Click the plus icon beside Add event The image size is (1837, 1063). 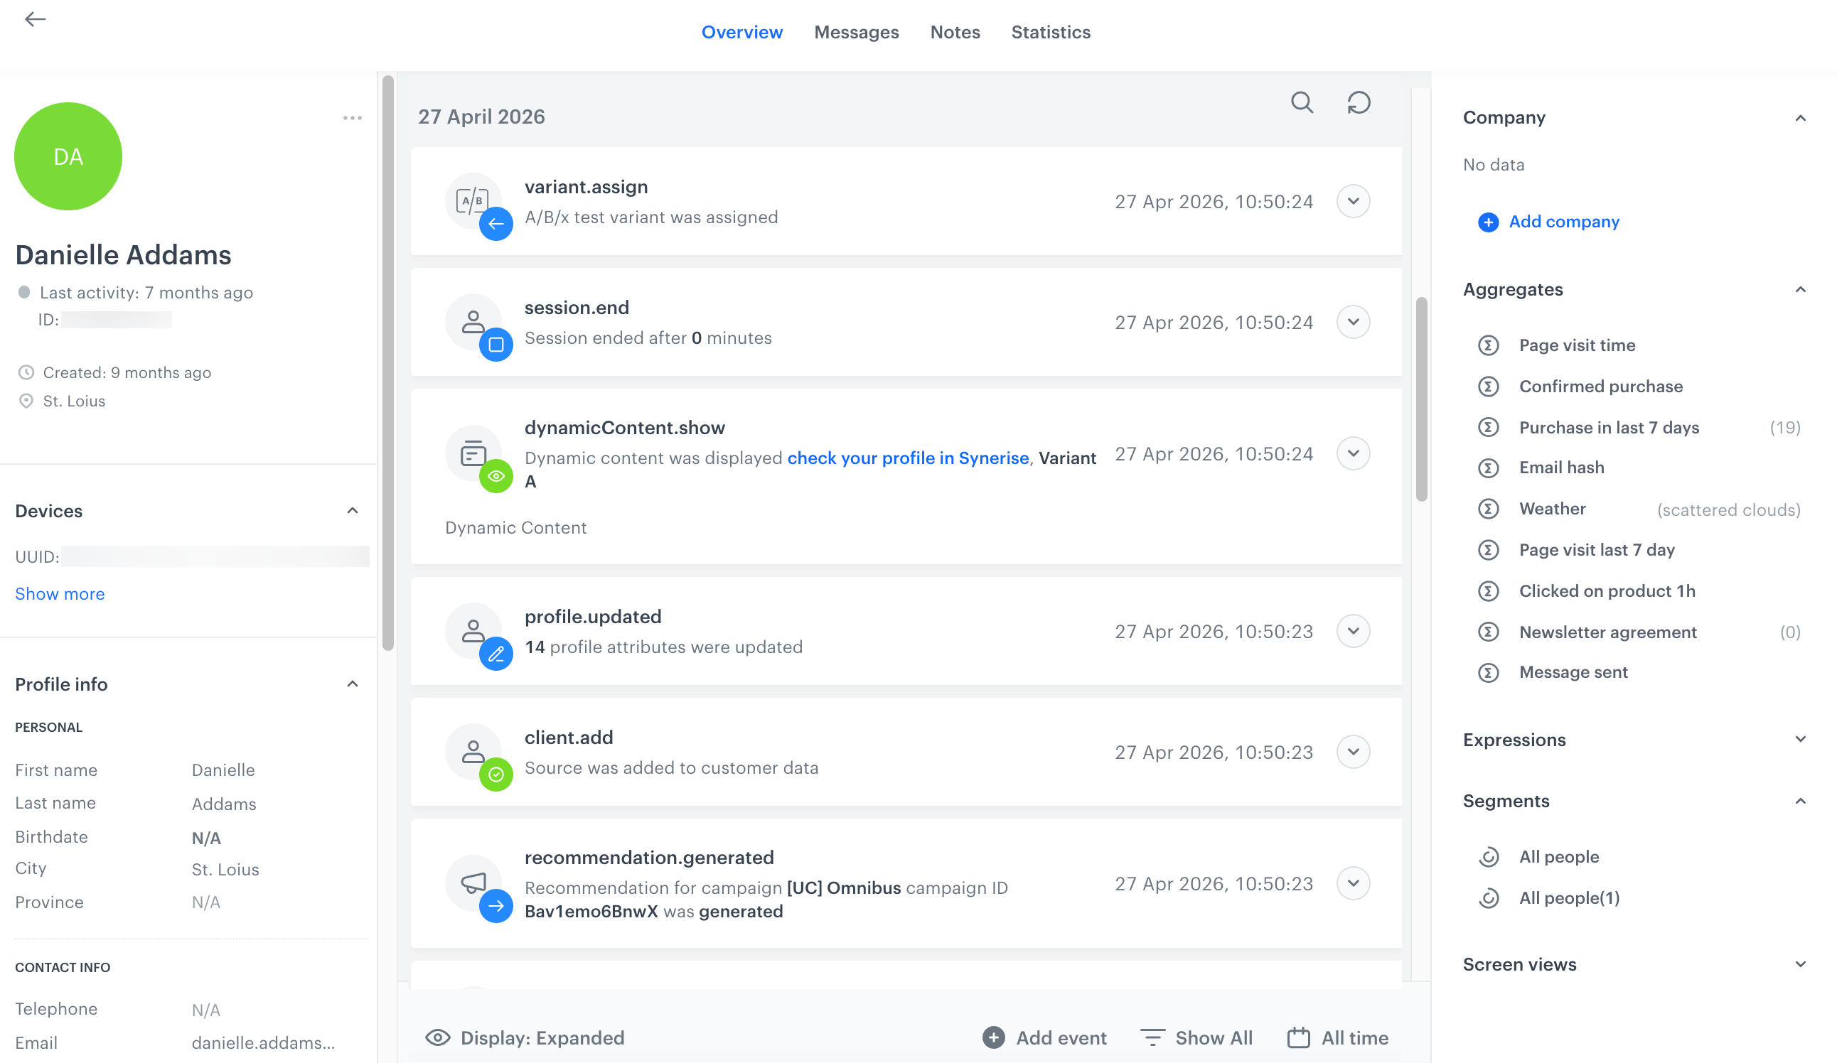[993, 1037]
